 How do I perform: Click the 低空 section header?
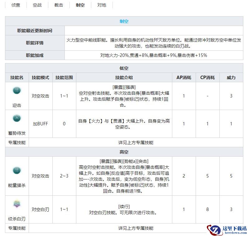coord(124,68)
